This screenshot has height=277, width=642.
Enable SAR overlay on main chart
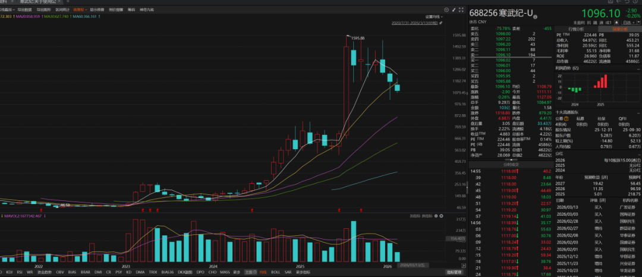289,272
